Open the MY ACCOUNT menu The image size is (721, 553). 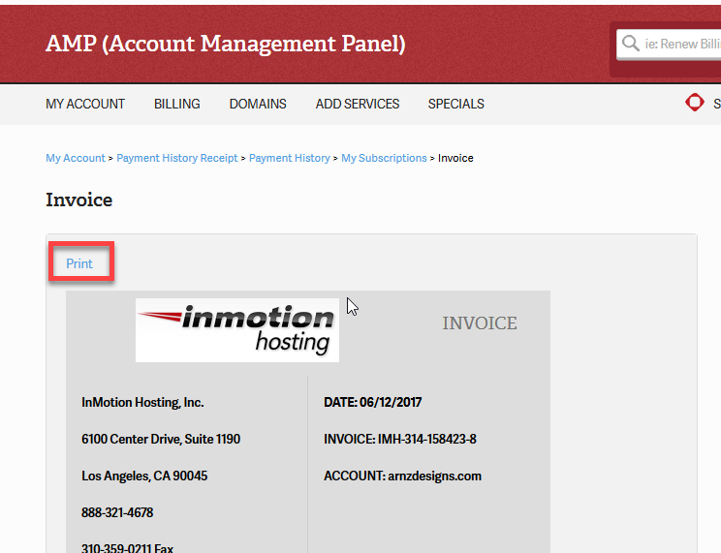[x=85, y=104]
